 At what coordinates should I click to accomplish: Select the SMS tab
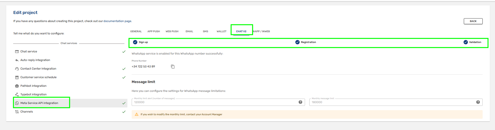pos(206,31)
